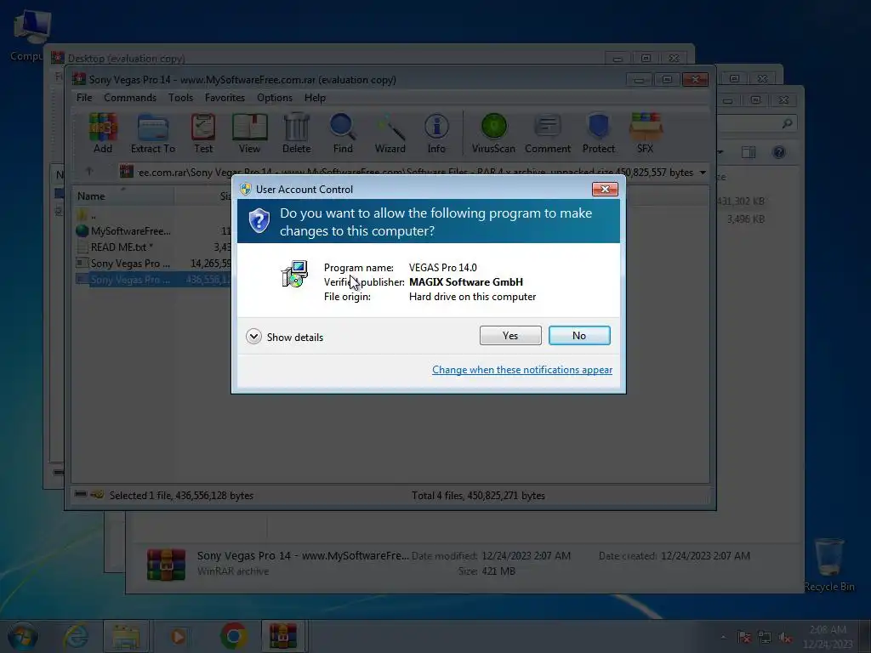The width and height of the screenshot is (871, 653).
Task: Click 'Total 4 files, 450,825,271 bytes' status text
Action: coord(478,496)
